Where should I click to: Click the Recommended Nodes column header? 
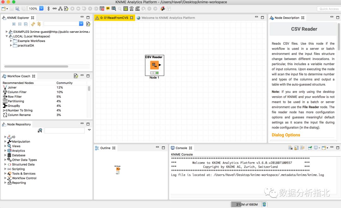(x=18, y=83)
